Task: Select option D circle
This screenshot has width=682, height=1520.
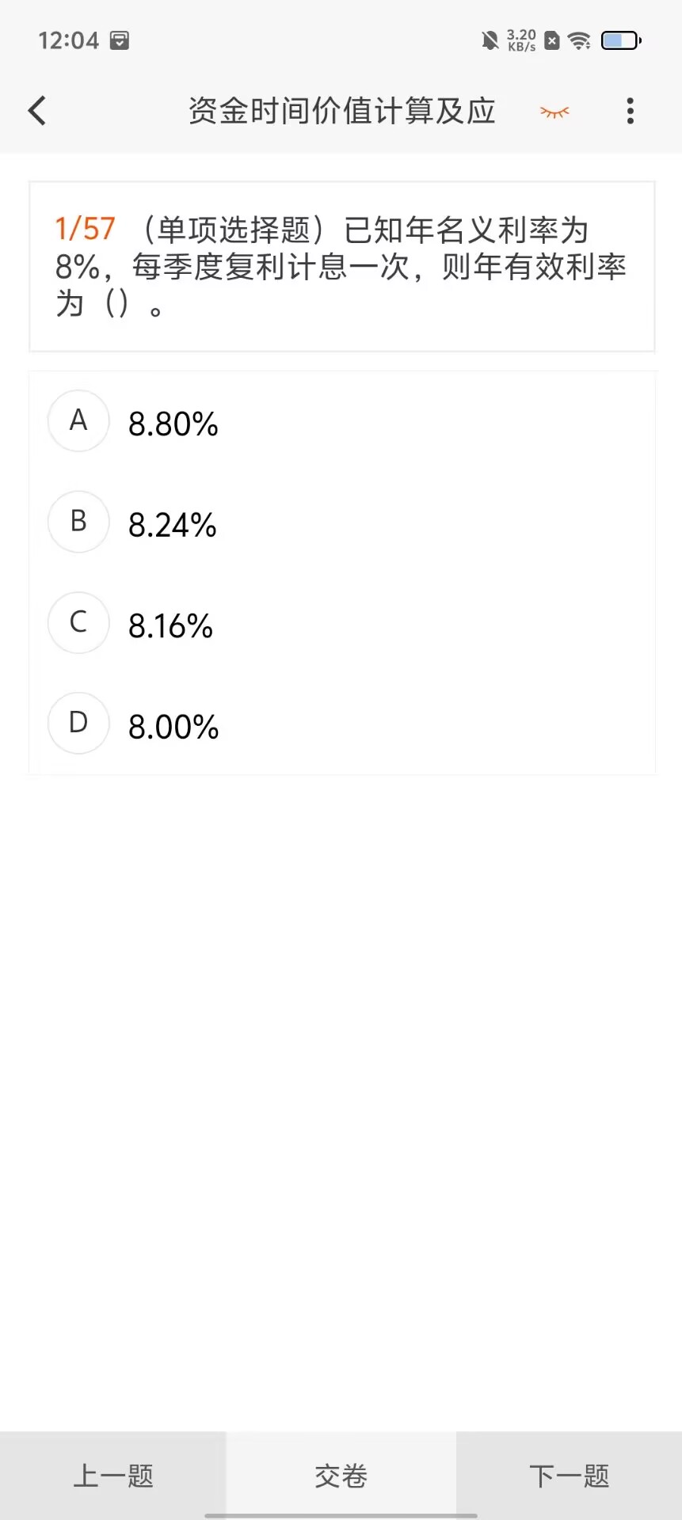Action: [78, 723]
